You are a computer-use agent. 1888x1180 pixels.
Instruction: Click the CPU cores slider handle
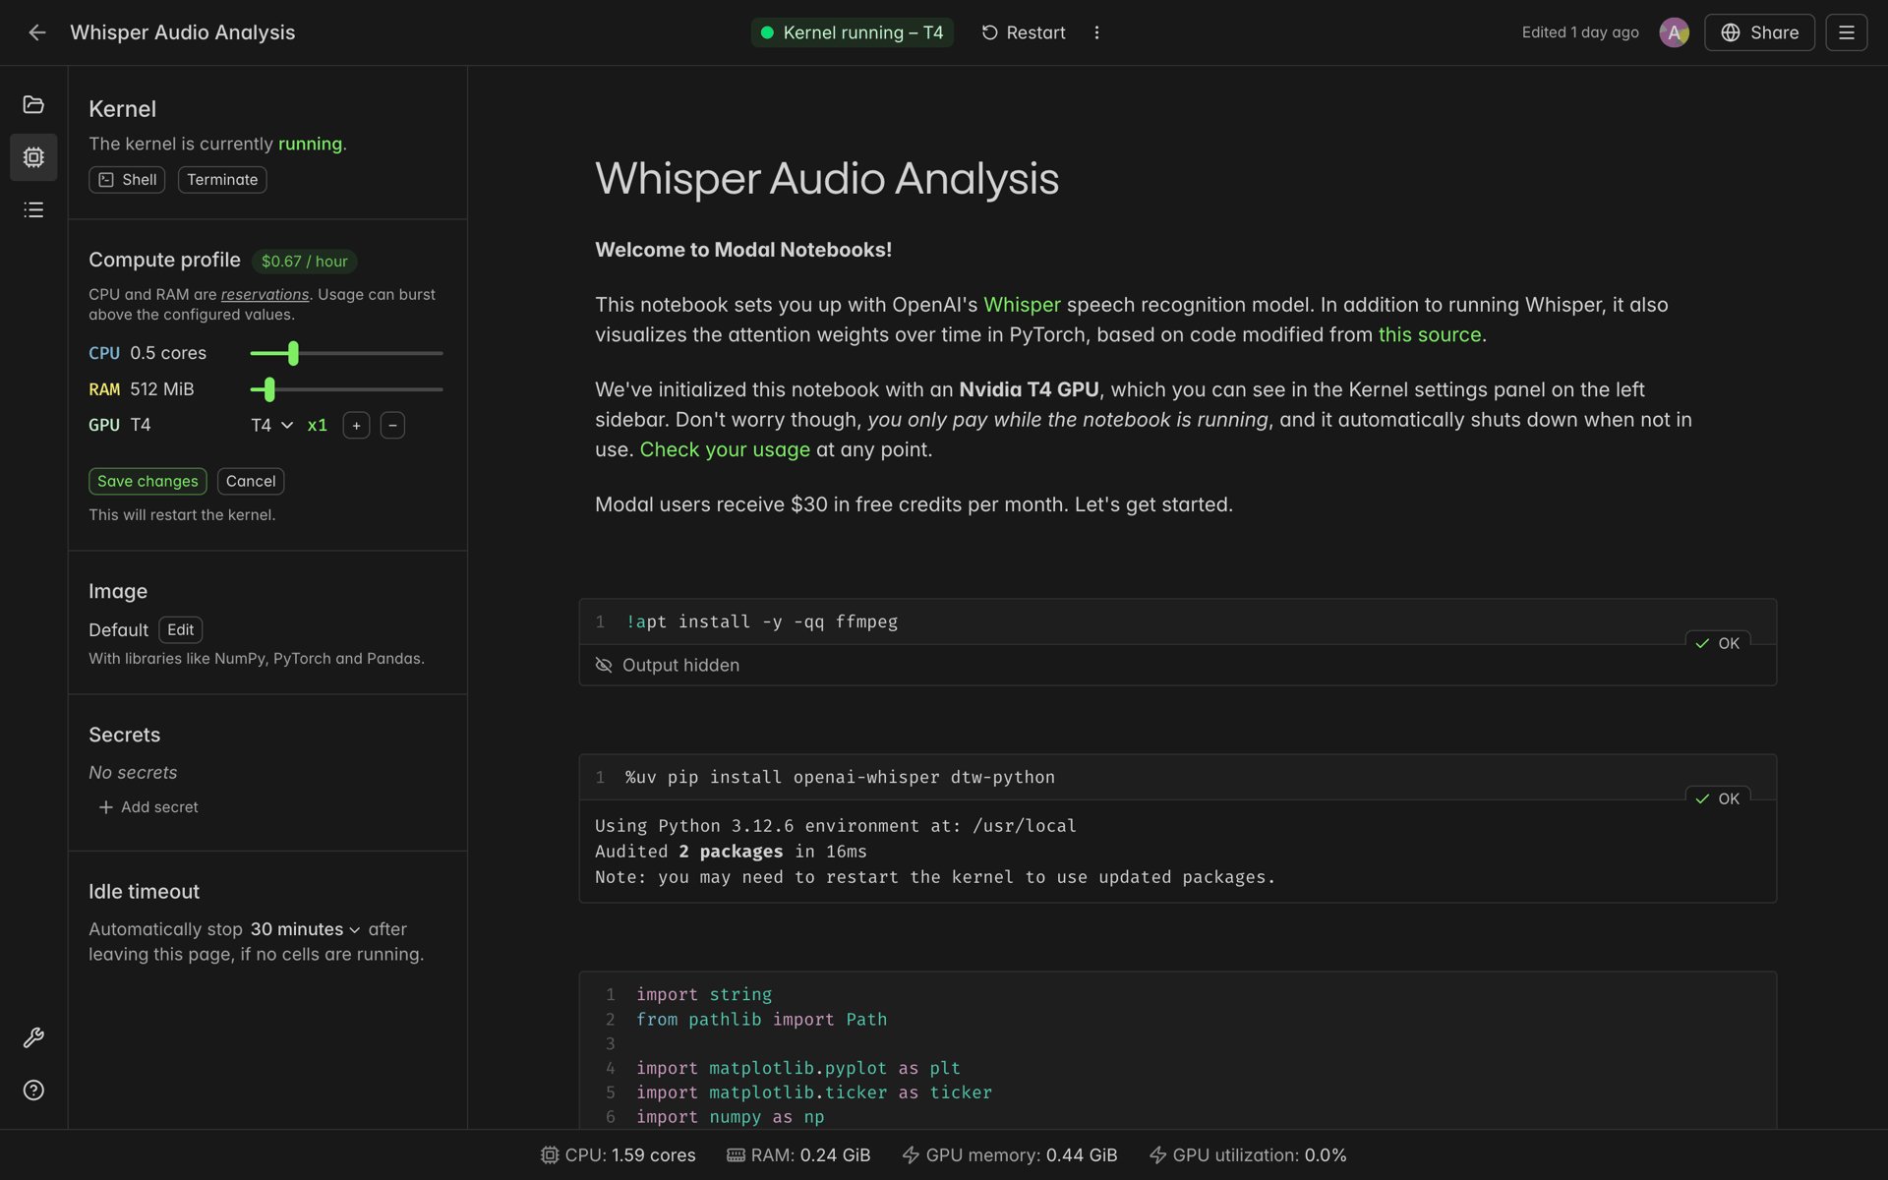[293, 353]
